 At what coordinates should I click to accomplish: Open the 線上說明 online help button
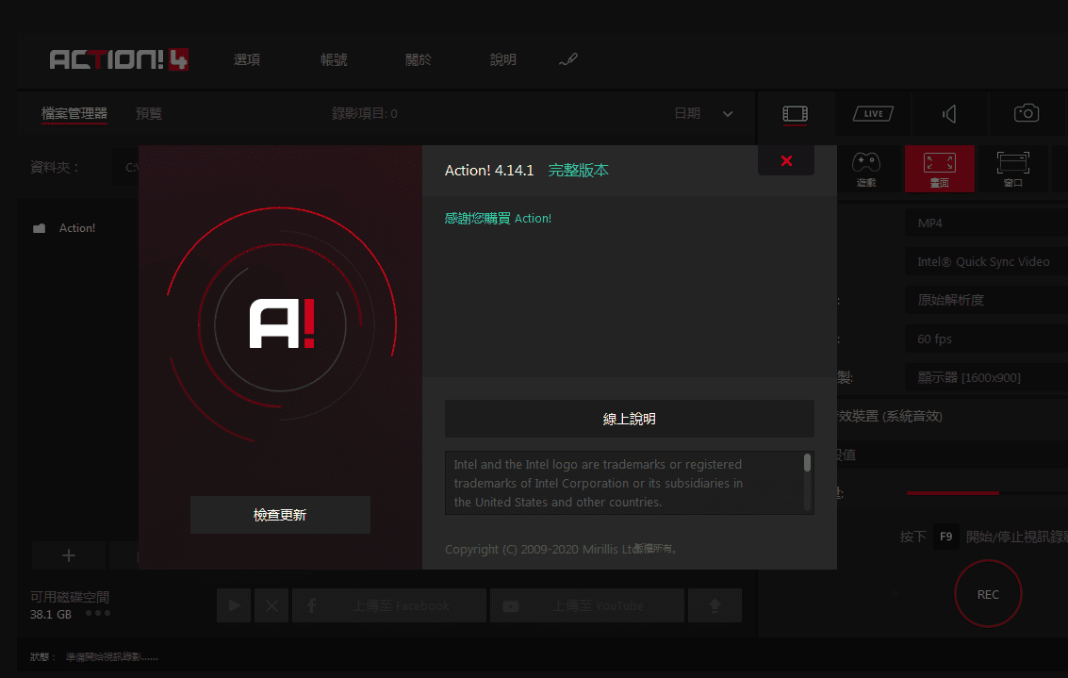pyautogui.click(x=629, y=419)
